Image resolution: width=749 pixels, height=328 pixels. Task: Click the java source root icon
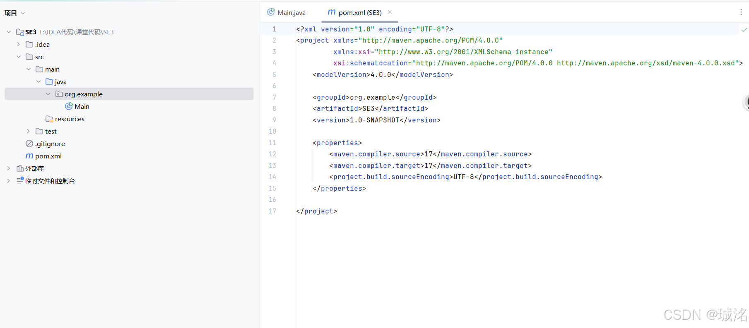point(49,81)
